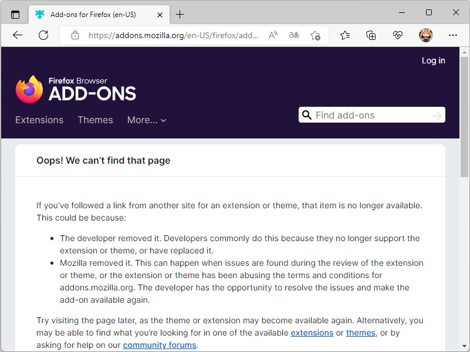Image resolution: width=470 pixels, height=352 pixels.
Task: Click inside the Find add-ons search field
Action: point(370,114)
